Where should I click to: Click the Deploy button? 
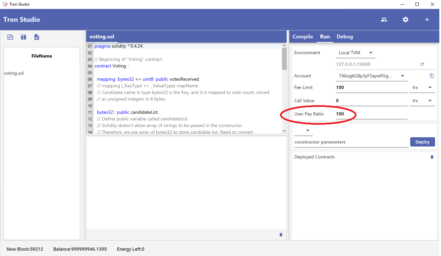(422, 142)
